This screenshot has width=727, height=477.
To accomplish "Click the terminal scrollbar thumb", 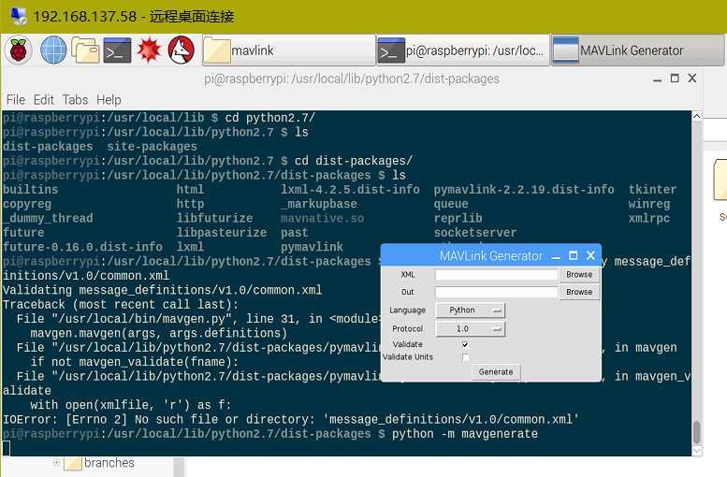I will pos(697,432).
